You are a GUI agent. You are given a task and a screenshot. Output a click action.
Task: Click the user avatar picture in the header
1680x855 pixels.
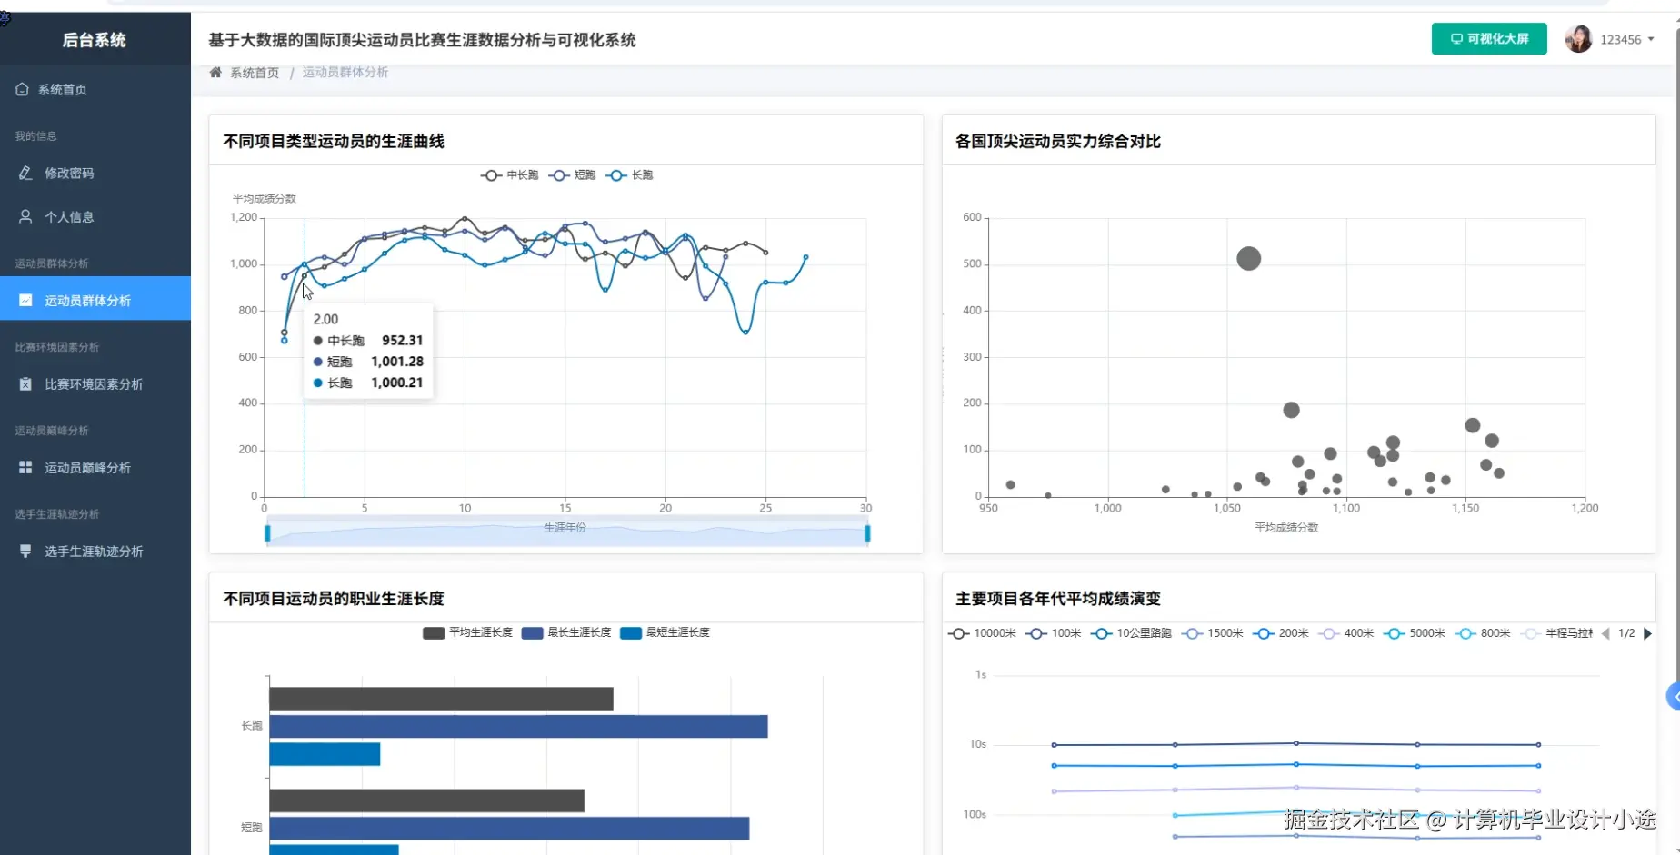pyautogui.click(x=1578, y=39)
